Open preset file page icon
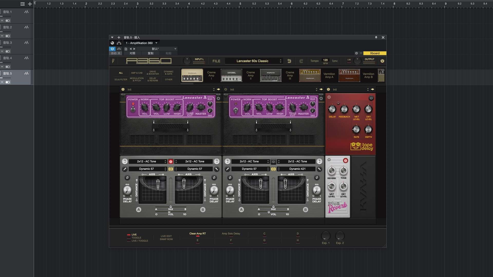The height and width of the screenshot is (277, 493). (126, 49)
